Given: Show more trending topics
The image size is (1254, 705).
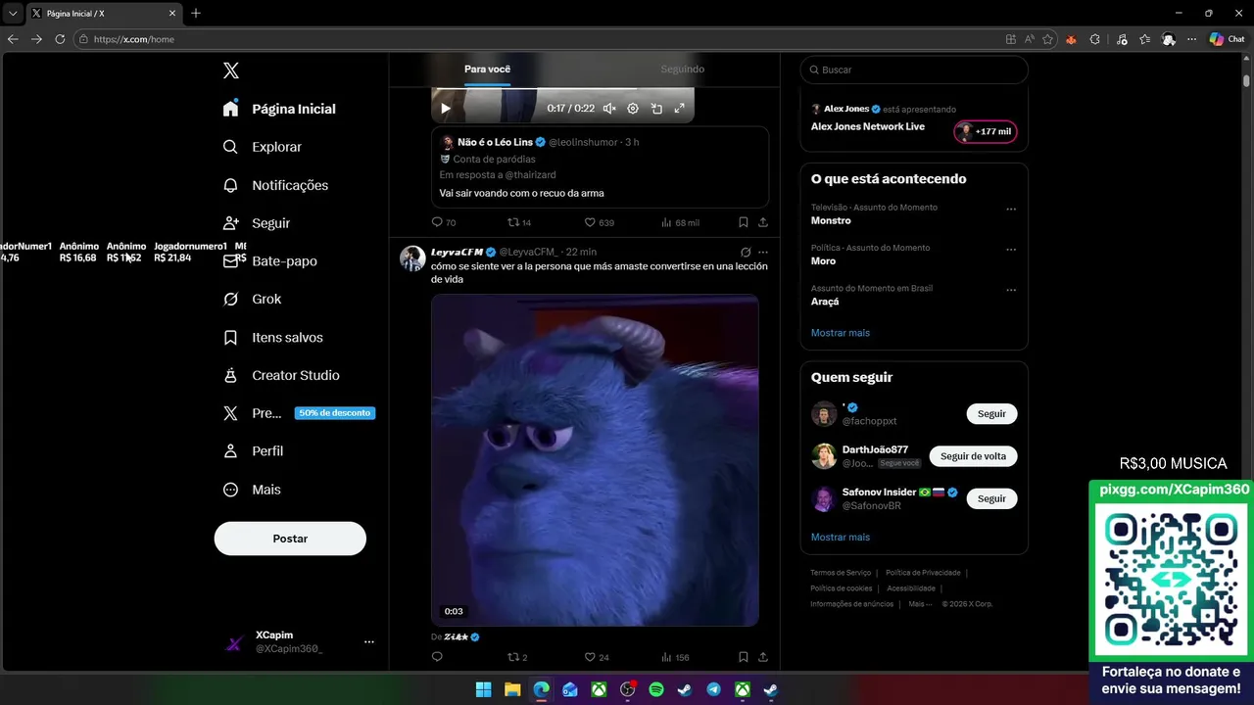Looking at the screenshot, I should coord(841,333).
